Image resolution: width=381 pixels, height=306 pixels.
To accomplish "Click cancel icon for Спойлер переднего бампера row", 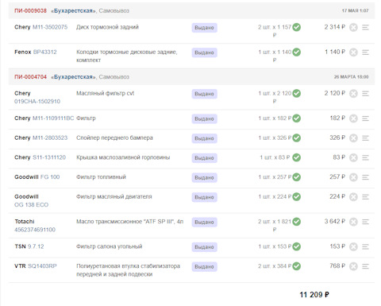I will point(353,138).
